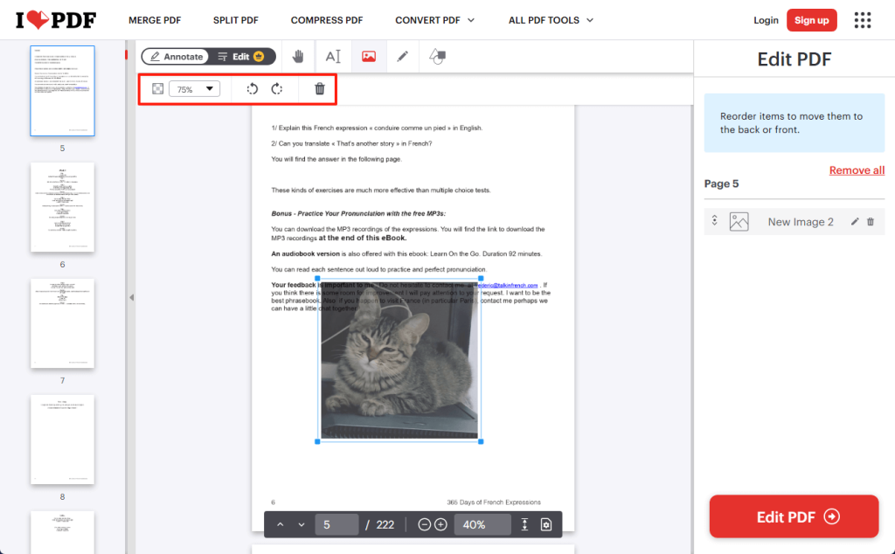This screenshot has height=554, width=895.
Task: Switch to Edit mode
Action: tap(241, 57)
